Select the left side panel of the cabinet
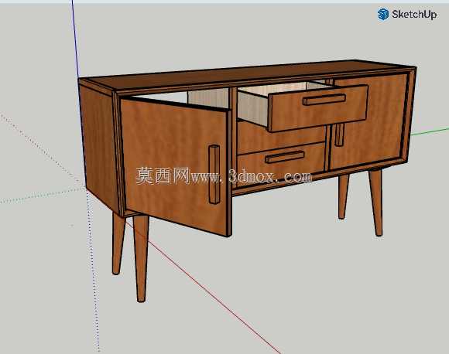The height and width of the screenshot is (354, 449). (x=99, y=148)
